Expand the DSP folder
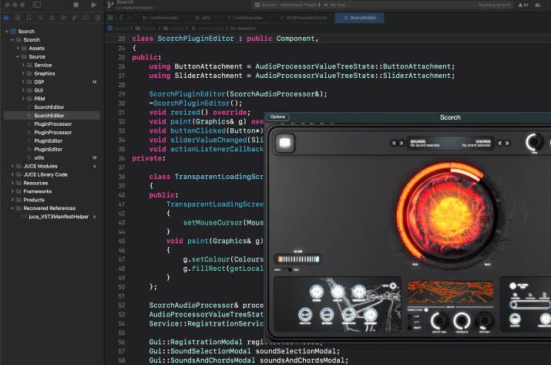This screenshot has height=365, width=551. pos(23,82)
